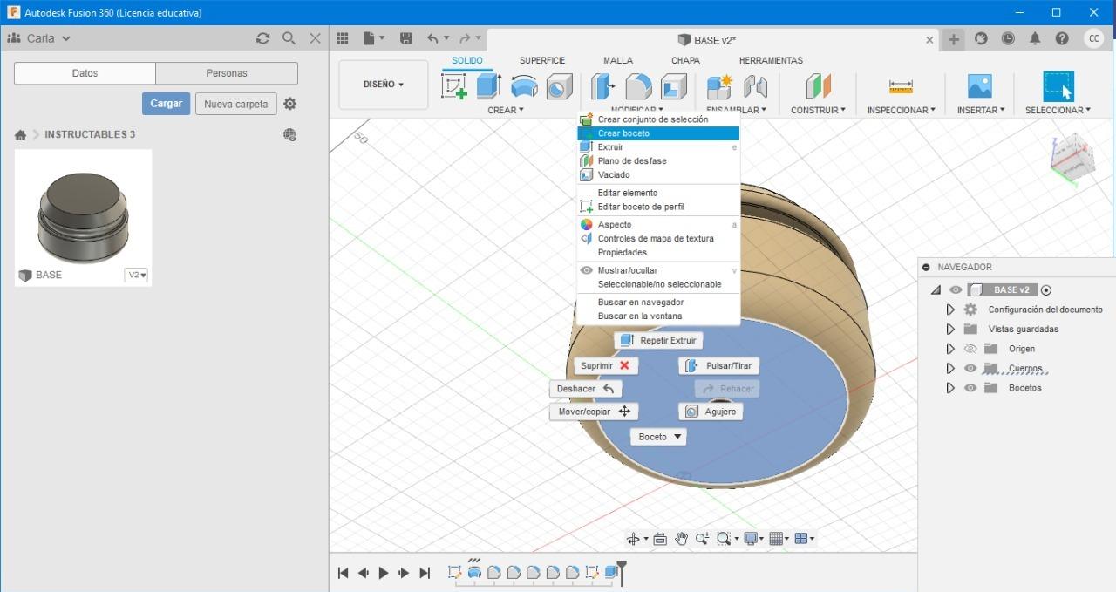Open the job status clock icon

1008,38
